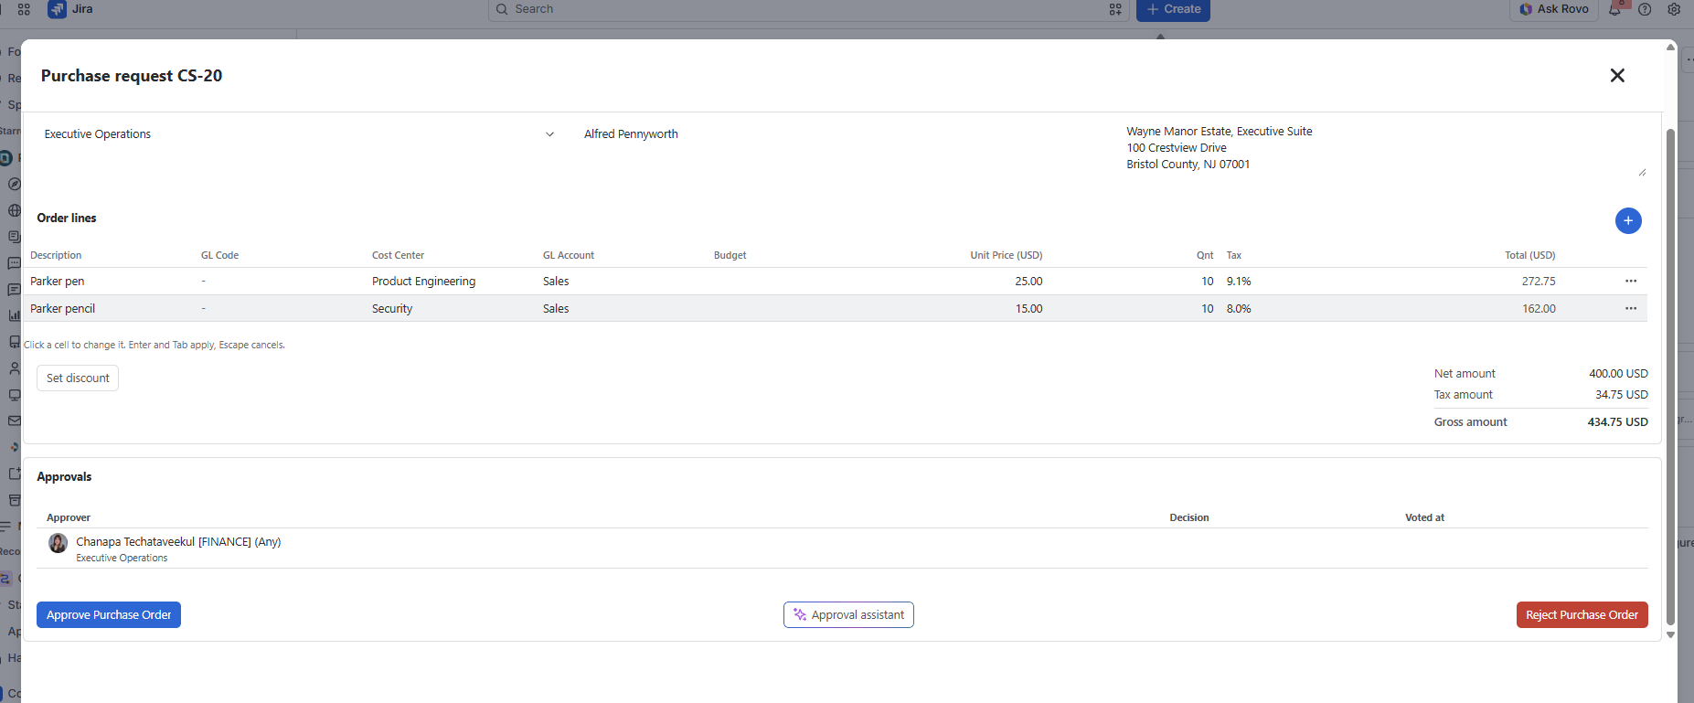Open the Jira app switcher grid
Viewport: 1694px width, 703px height.
pyautogui.click(x=24, y=9)
